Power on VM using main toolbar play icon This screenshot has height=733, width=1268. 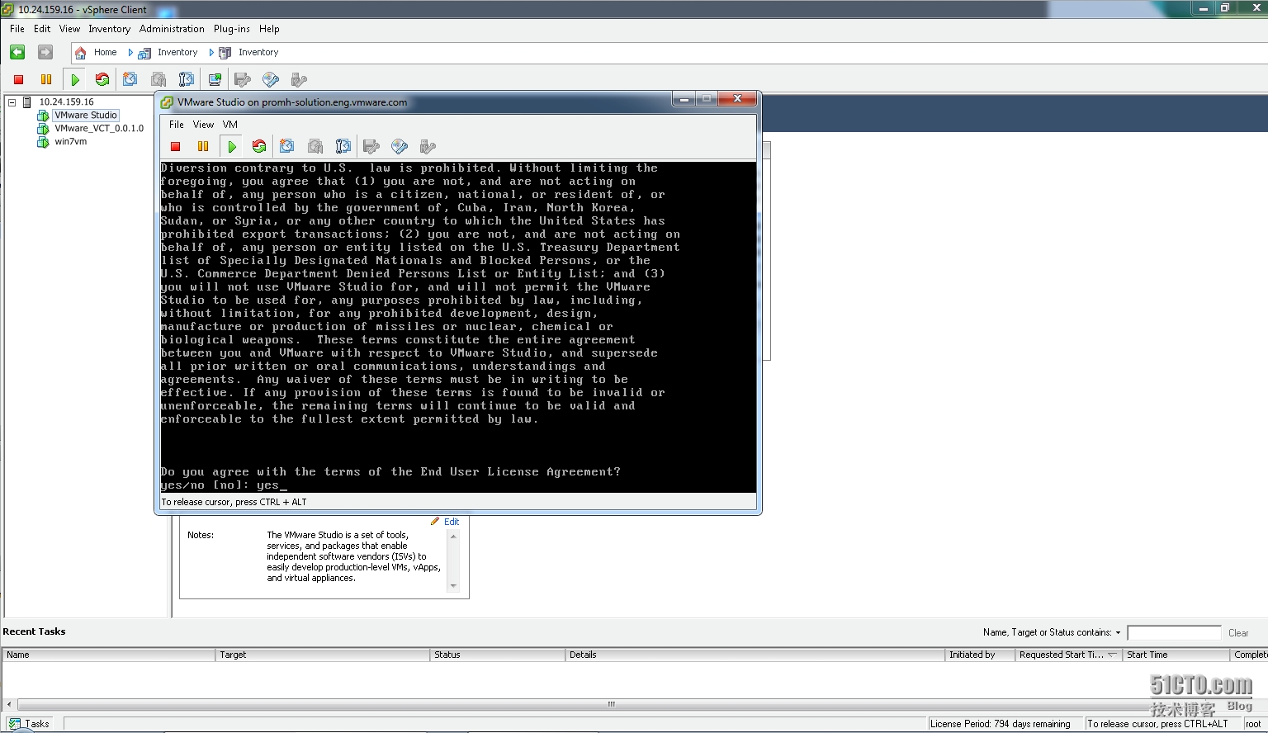tap(75, 79)
